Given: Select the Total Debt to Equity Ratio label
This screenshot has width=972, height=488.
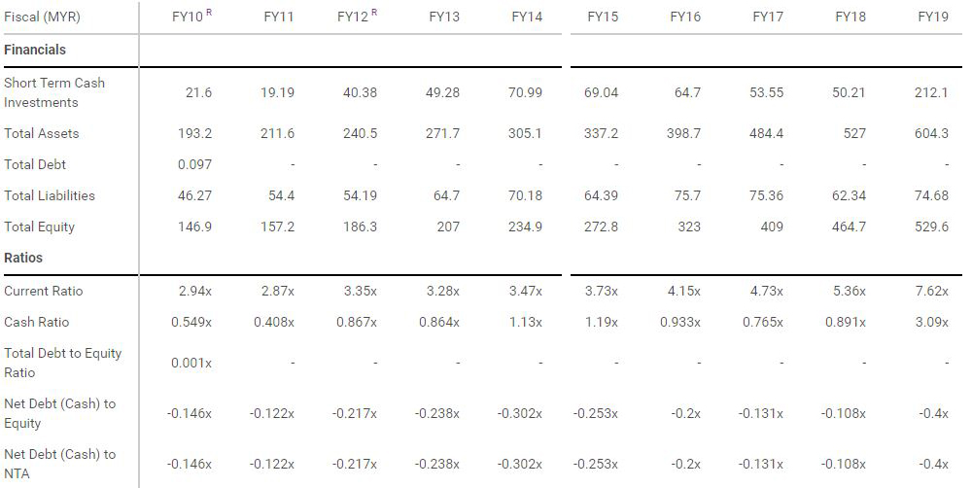Looking at the screenshot, I should pyautogui.click(x=62, y=363).
